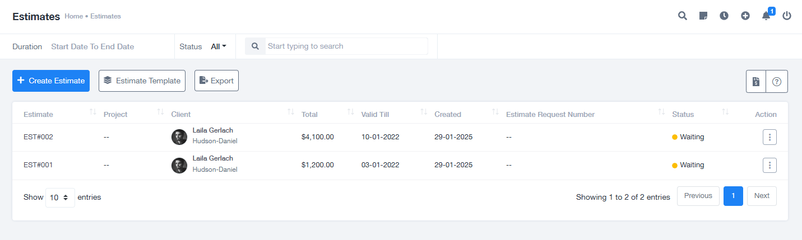Open the sticky notes icon
This screenshot has height=240, width=802.
[x=703, y=16]
